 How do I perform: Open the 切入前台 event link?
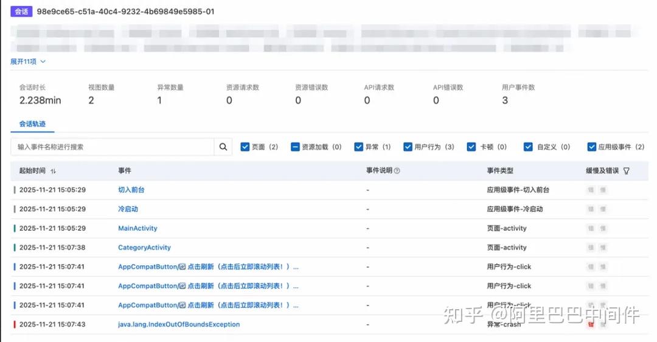click(131, 189)
